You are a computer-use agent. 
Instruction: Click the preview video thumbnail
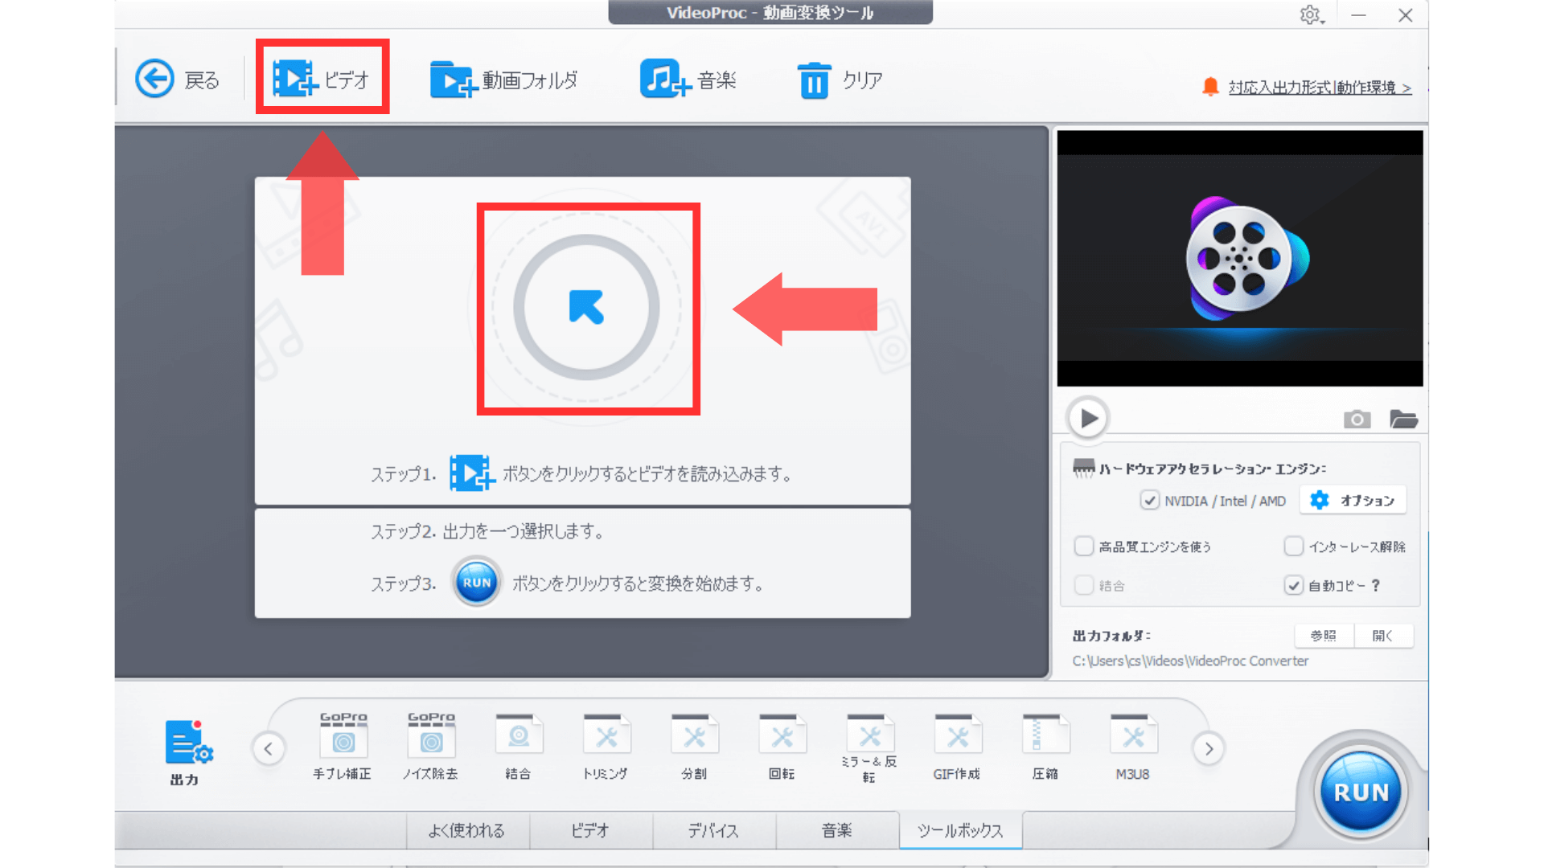coord(1240,258)
